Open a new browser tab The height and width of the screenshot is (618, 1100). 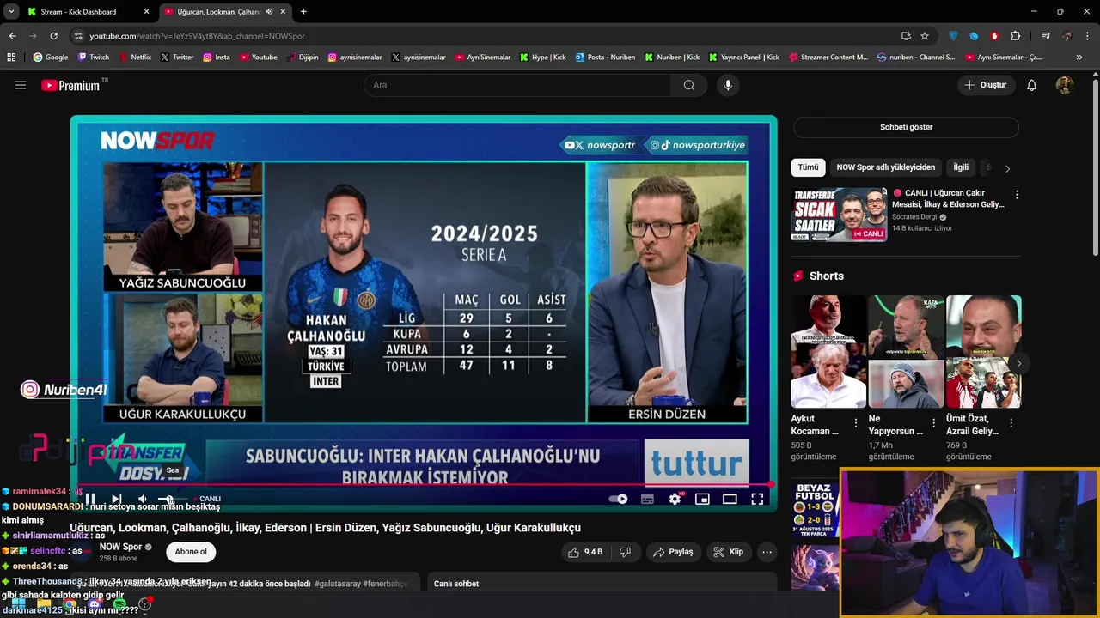click(303, 12)
